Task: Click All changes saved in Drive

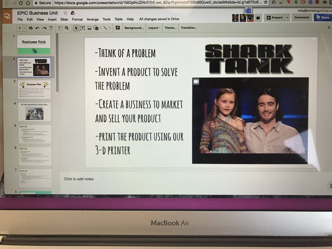Action: click(x=159, y=19)
